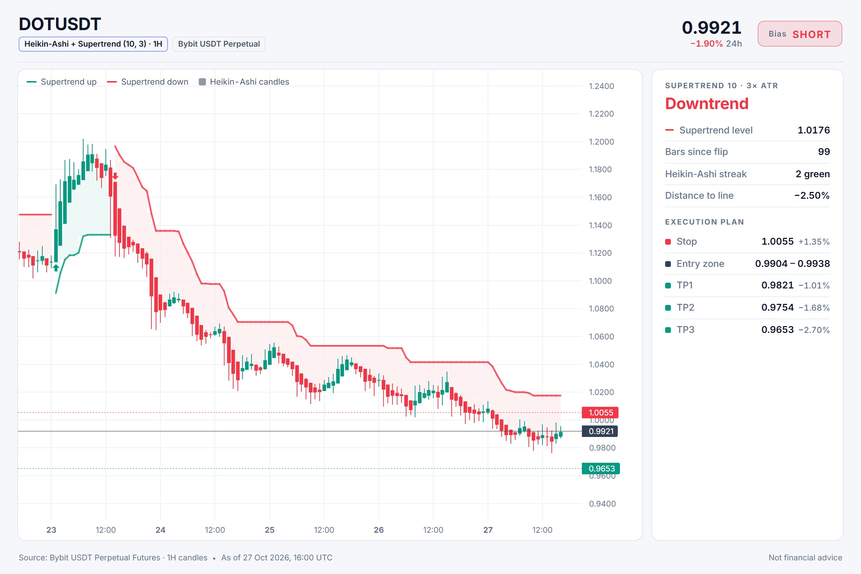This screenshot has width=861, height=574.
Task: Click the 0.9400 price axis label
Action: click(x=602, y=504)
